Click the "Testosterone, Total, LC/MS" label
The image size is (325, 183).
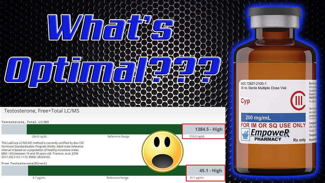[25, 122]
